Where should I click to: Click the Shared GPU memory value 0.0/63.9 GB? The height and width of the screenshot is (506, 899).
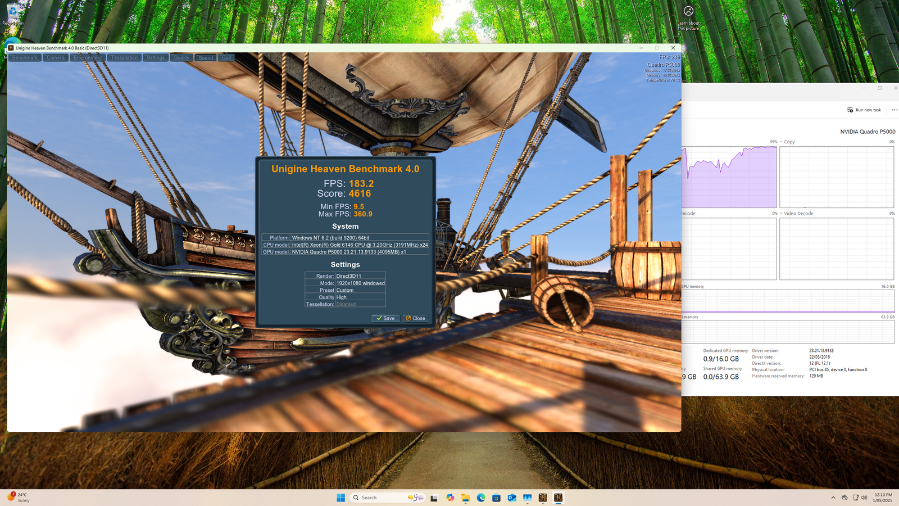coord(721,377)
